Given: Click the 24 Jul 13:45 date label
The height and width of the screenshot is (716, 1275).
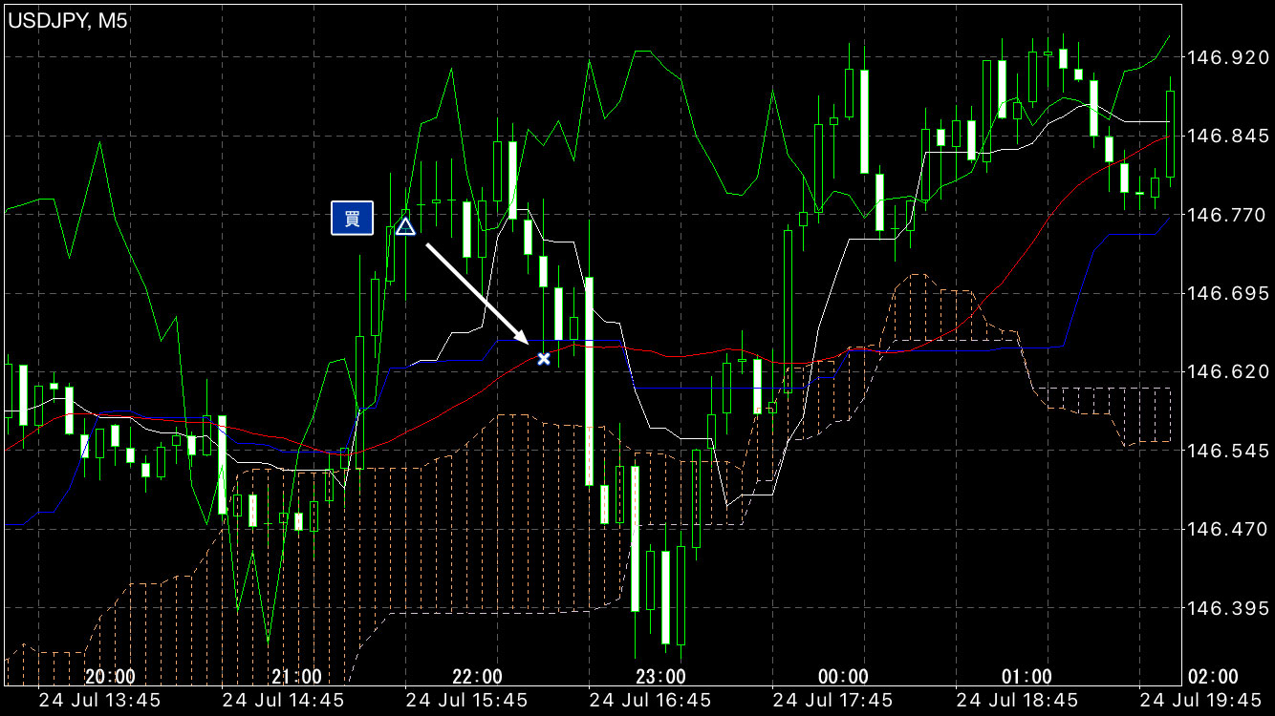Looking at the screenshot, I should [x=99, y=701].
